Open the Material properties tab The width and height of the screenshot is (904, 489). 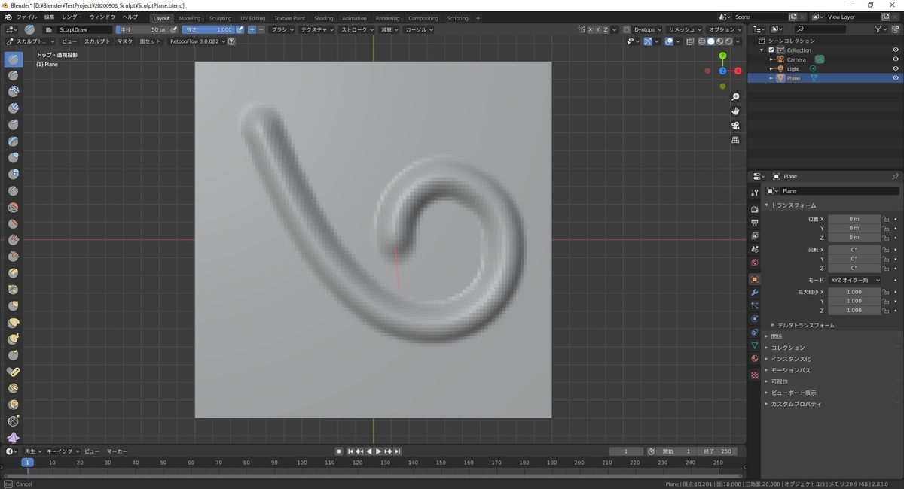(754, 359)
